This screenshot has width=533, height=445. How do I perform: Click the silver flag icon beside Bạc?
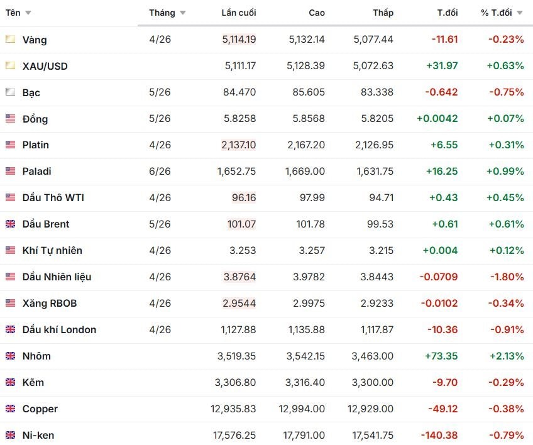(10, 92)
